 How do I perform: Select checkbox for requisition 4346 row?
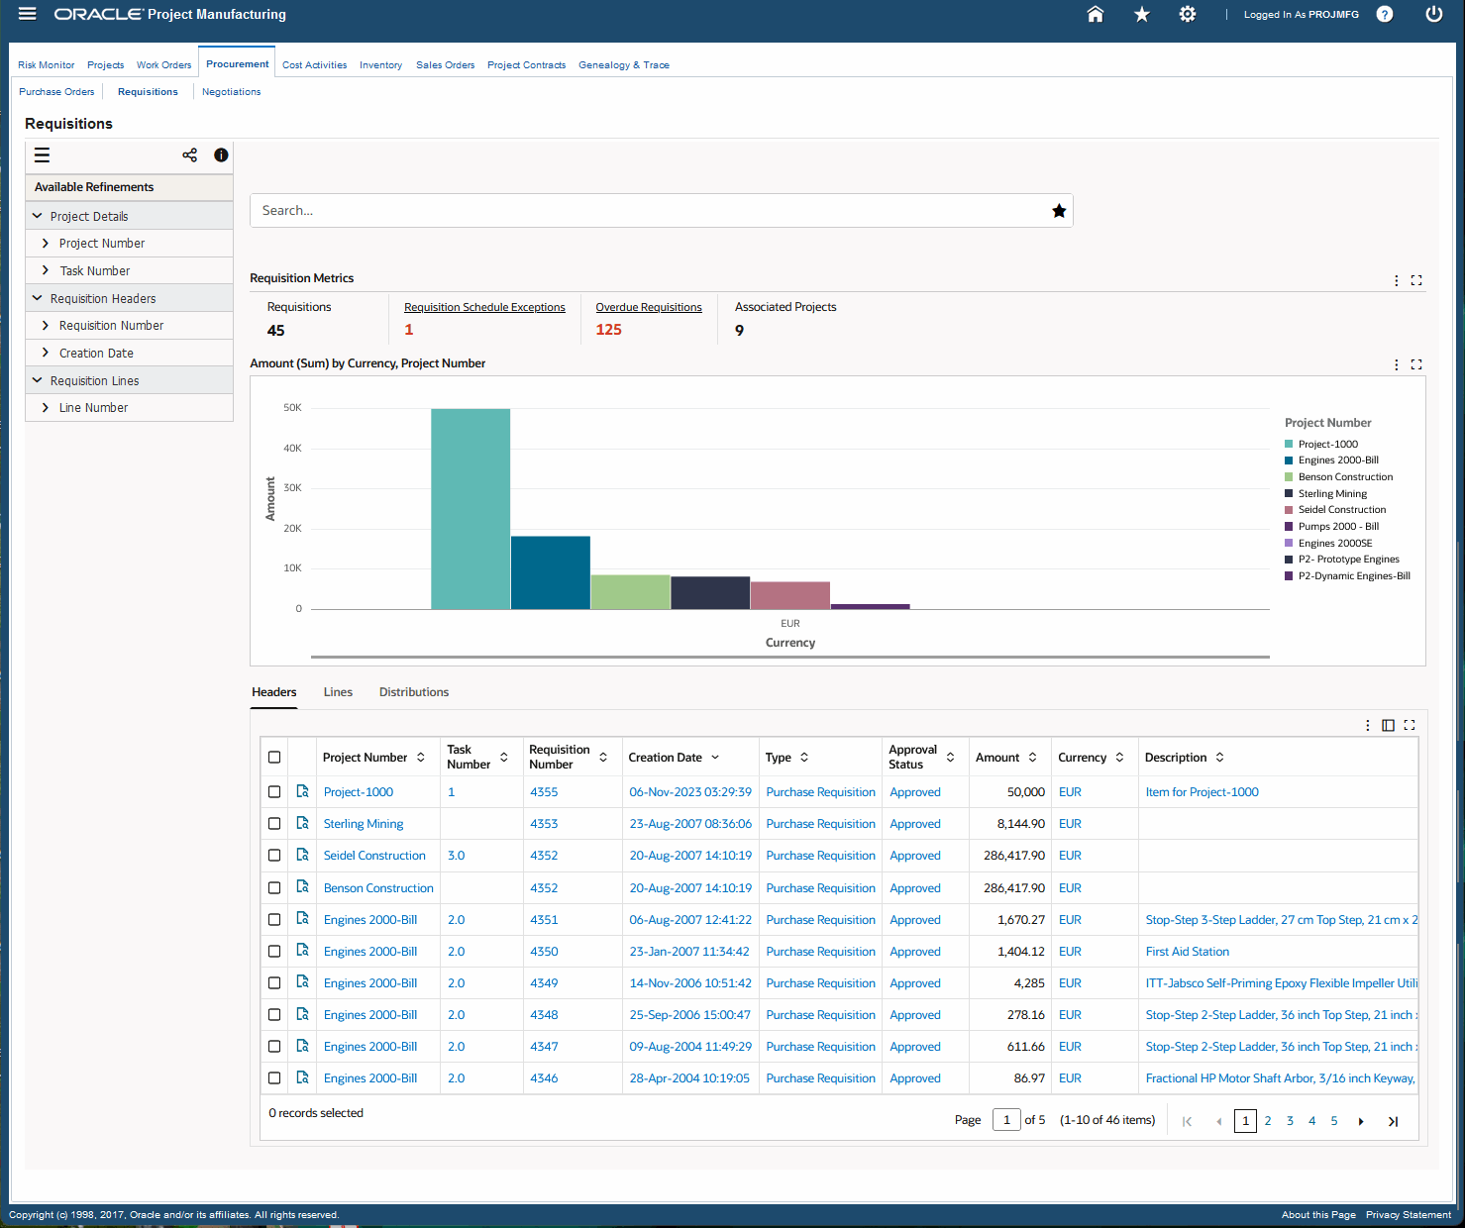[x=274, y=1078]
